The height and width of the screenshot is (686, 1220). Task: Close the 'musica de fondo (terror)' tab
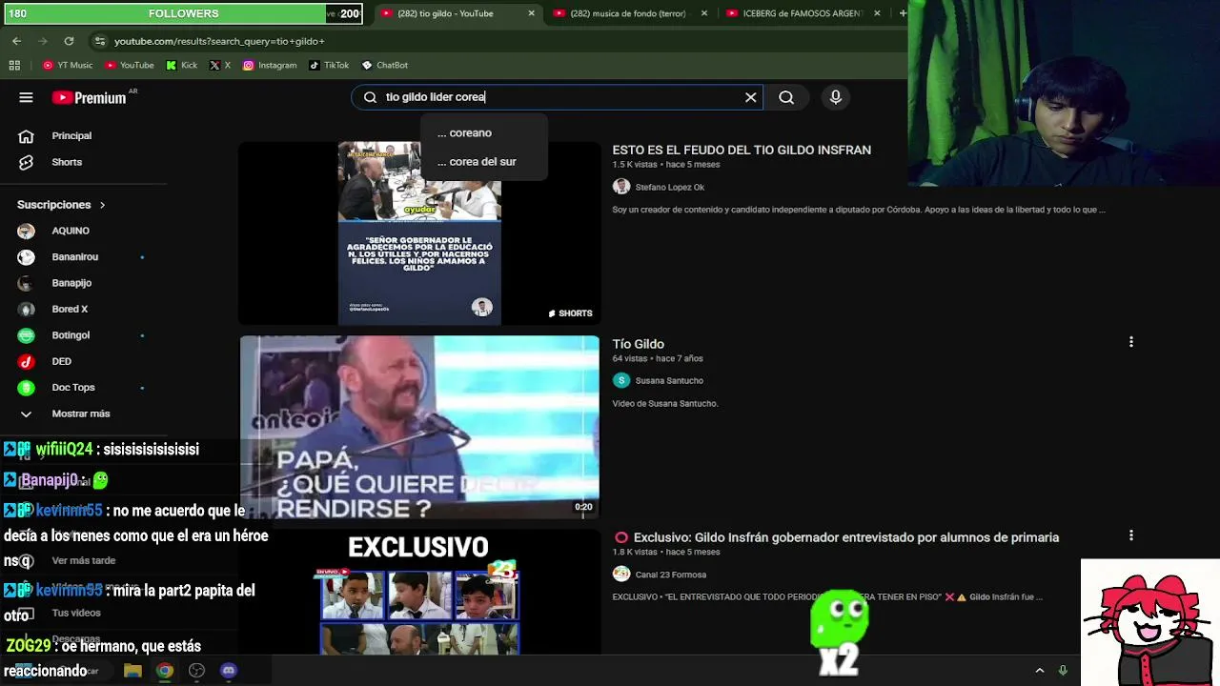pos(704,13)
